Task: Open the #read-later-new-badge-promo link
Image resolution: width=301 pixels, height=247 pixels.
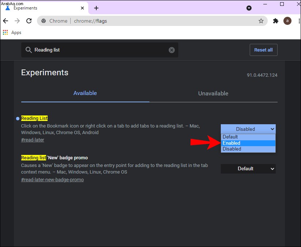Action: 52,180
